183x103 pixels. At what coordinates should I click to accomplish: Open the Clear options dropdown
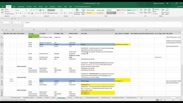click(x=155, y=14)
